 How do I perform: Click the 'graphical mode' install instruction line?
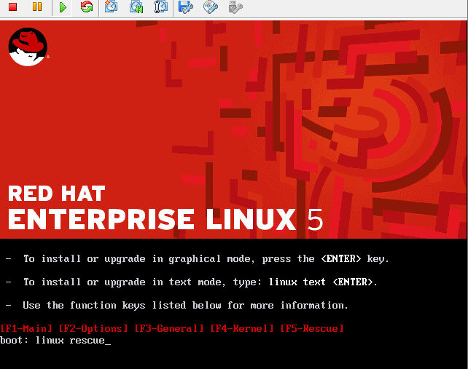click(198, 258)
